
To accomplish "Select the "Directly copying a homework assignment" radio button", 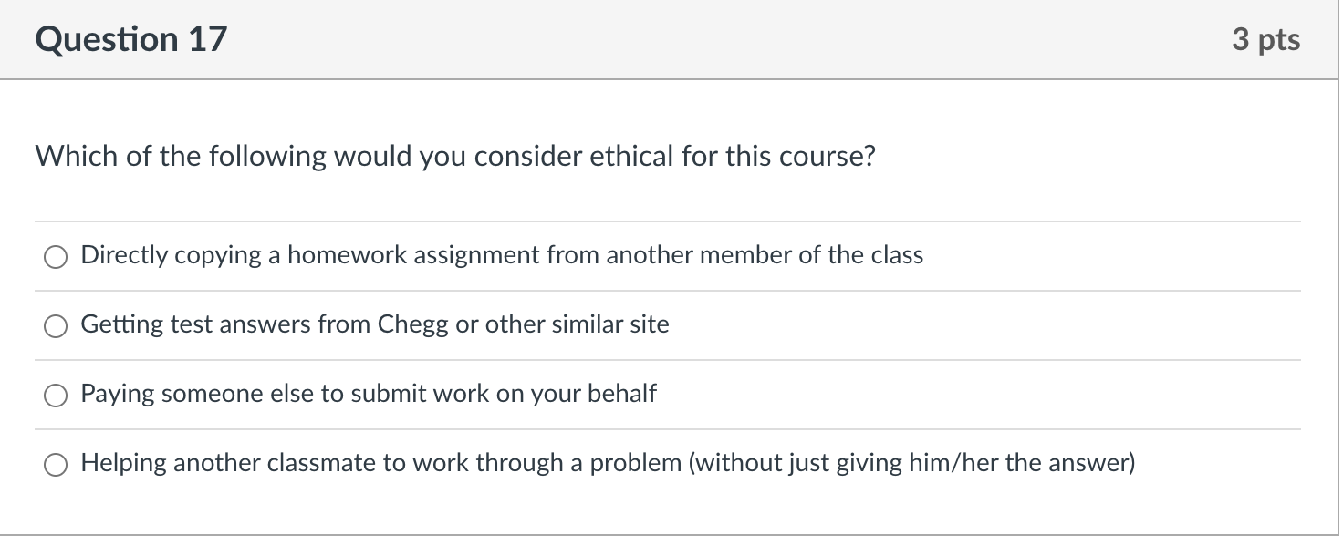I will [56, 256].
